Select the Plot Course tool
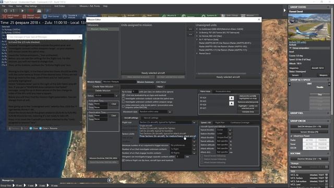 [x=51, y=16]
